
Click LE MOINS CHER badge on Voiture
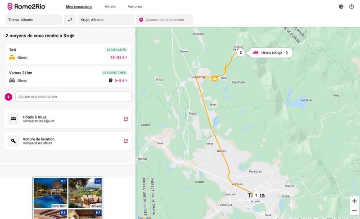[114, 73]
